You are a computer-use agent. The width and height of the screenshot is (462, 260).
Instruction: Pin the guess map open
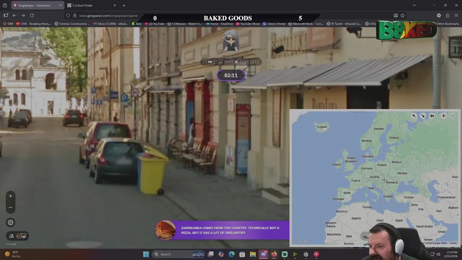click(x=432, y=116)
